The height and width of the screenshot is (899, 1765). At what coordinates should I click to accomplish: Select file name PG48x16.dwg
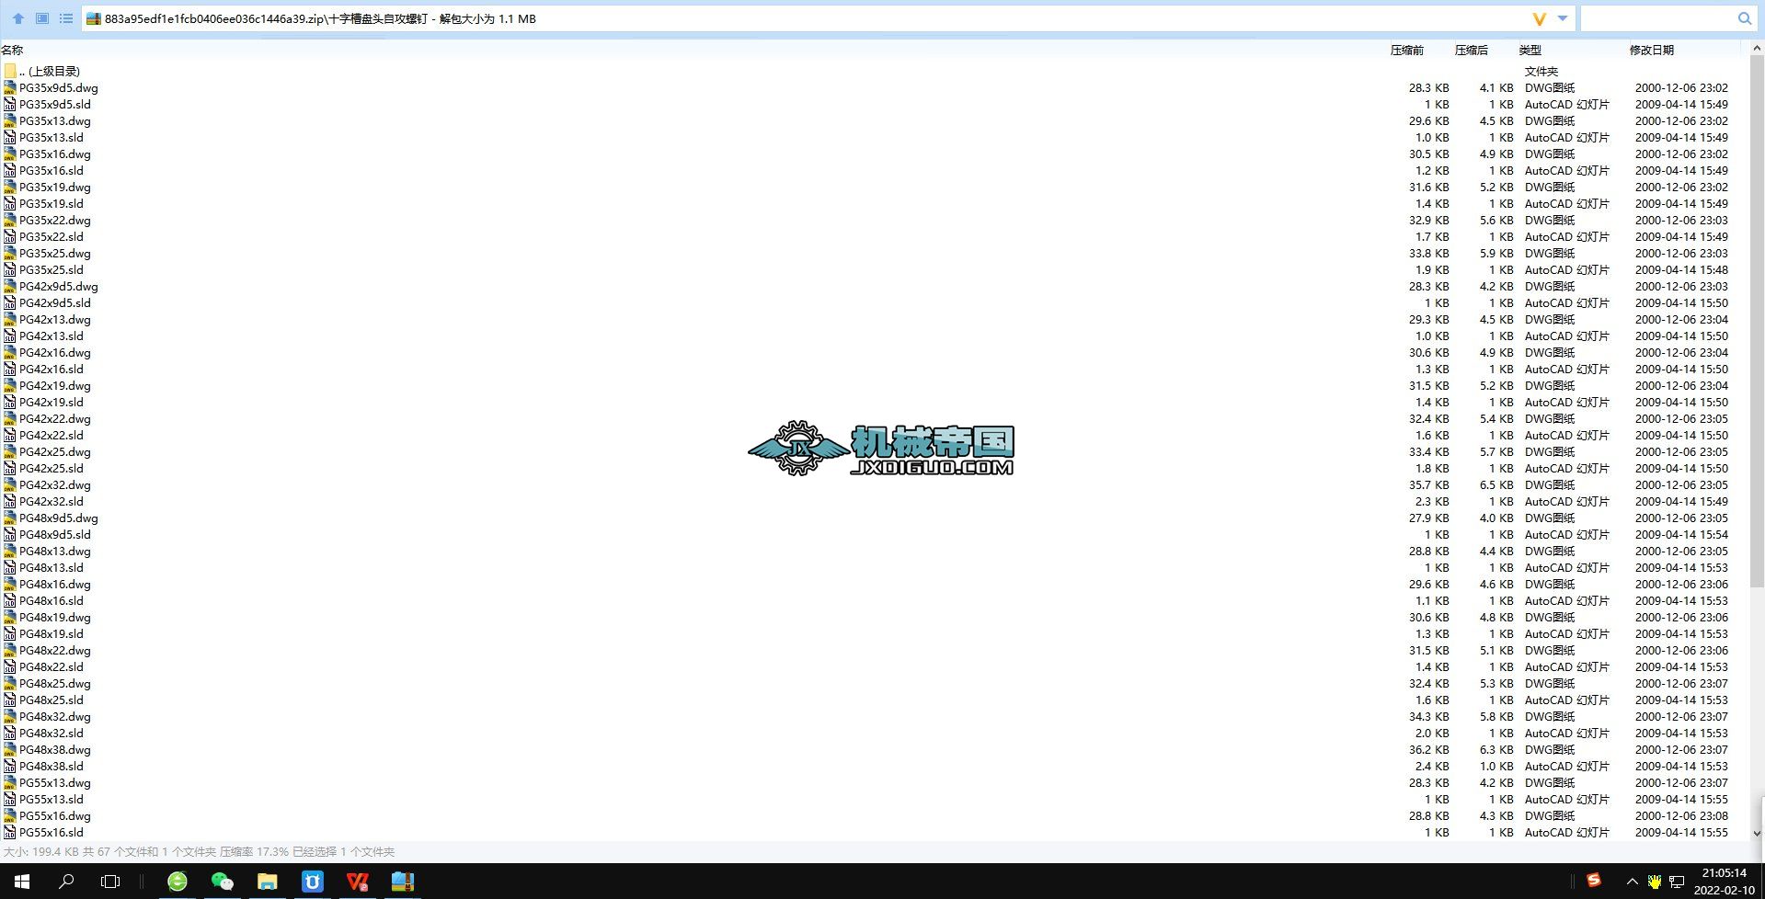coord(55,585)
